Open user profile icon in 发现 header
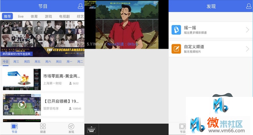The width and height of the screenshot is (253, 135). tap(249, 6)
